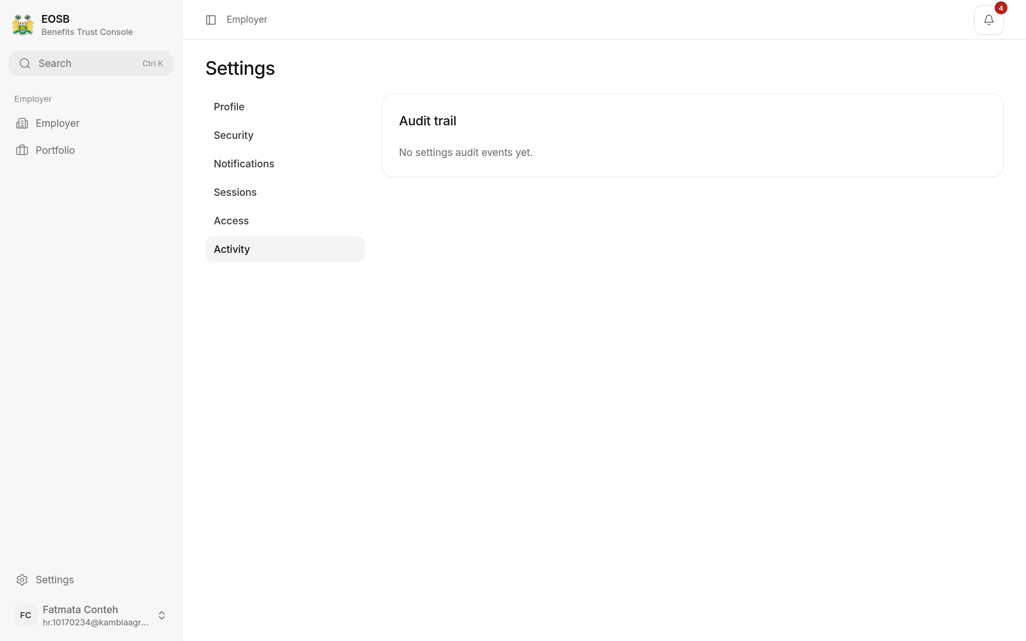The image size is (1026, 641).
Task: Click the Ctrl K shortcut hint
Action: point(152,64)
